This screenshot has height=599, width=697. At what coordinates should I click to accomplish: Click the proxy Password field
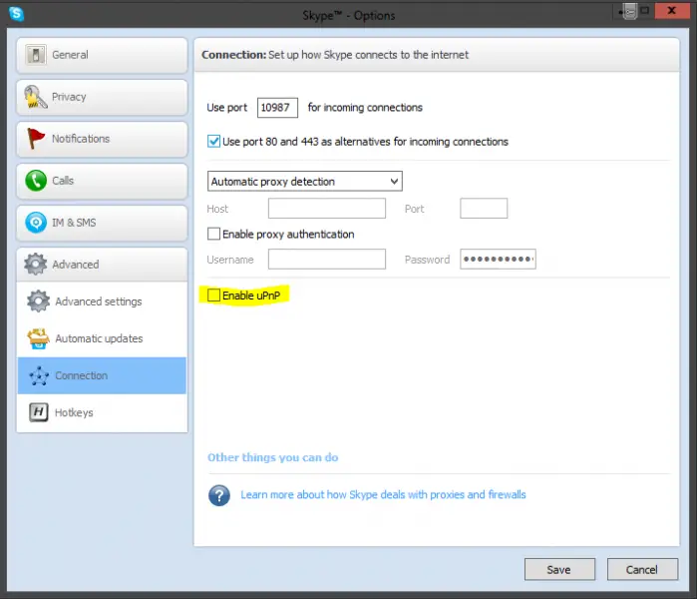[x=498, y=259]
